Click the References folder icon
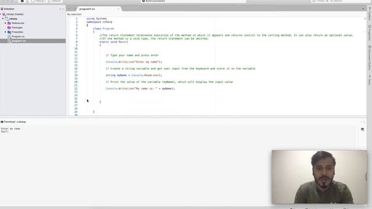The width and height of the screenshot is (372, 209). click(x=9, y=23)
